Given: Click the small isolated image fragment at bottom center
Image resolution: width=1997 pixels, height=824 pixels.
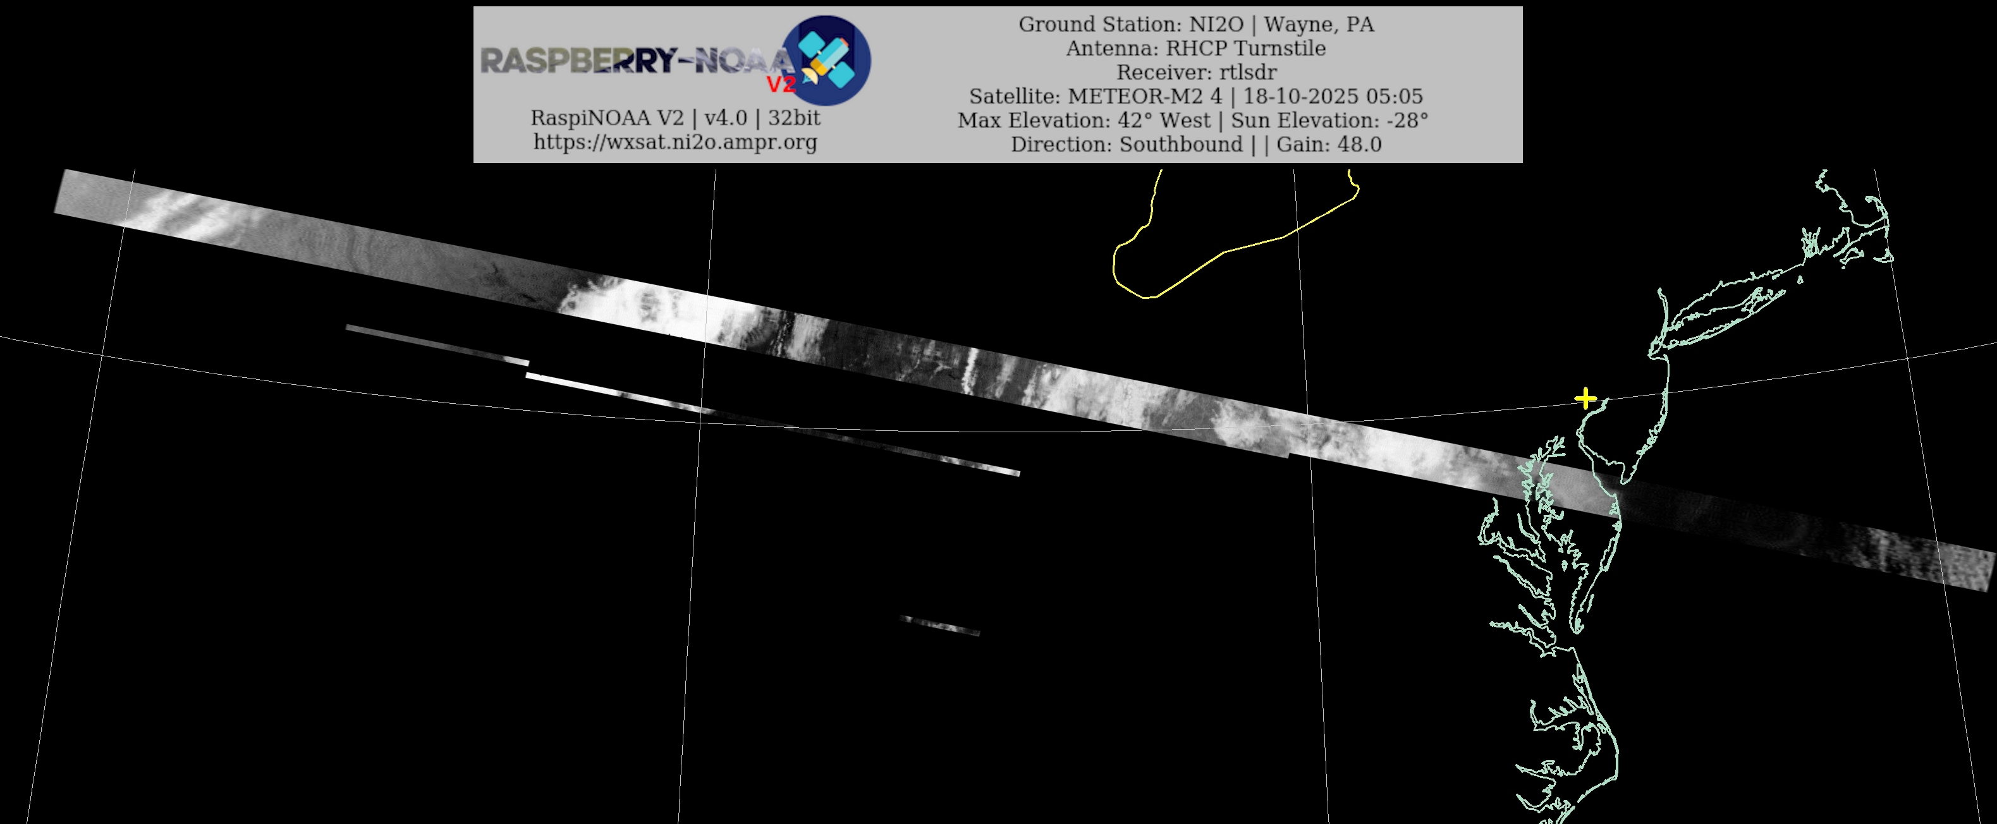Looking at the screenshot, I should coord(939,626).
